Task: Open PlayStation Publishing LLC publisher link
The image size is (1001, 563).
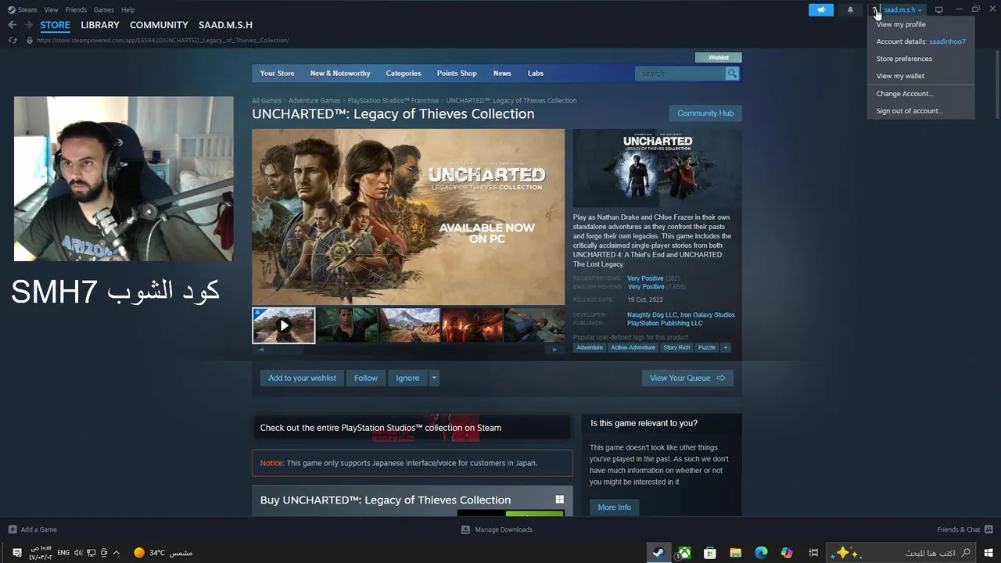Action: click(x=665, y=323)
